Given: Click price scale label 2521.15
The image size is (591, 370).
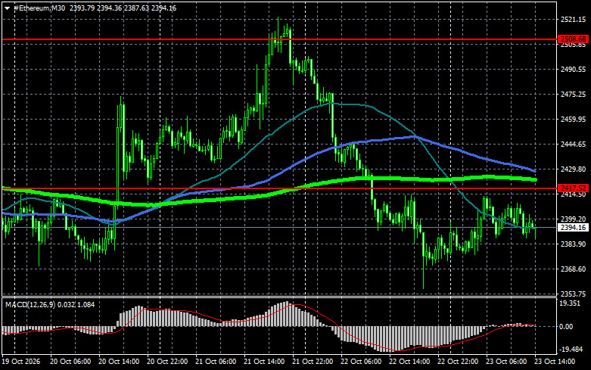Looking at the screenshot, I should point(573,20).
